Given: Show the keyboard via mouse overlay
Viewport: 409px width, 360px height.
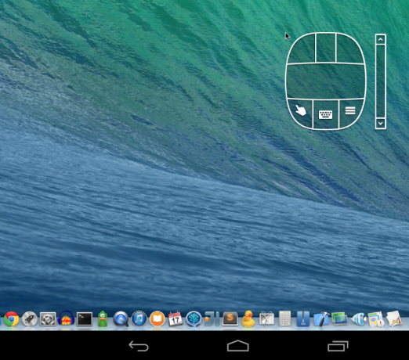Looking at the screenshot, I should (326, 114).
